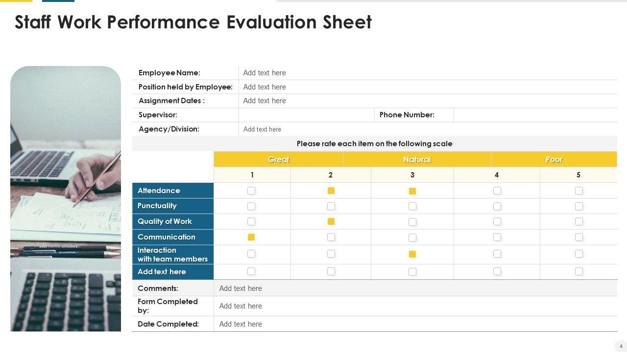Click the Form Completed by field
Image resolution: width=627 pixels, height=352 pixels.
pyautogui.click(x=415, y=306)
